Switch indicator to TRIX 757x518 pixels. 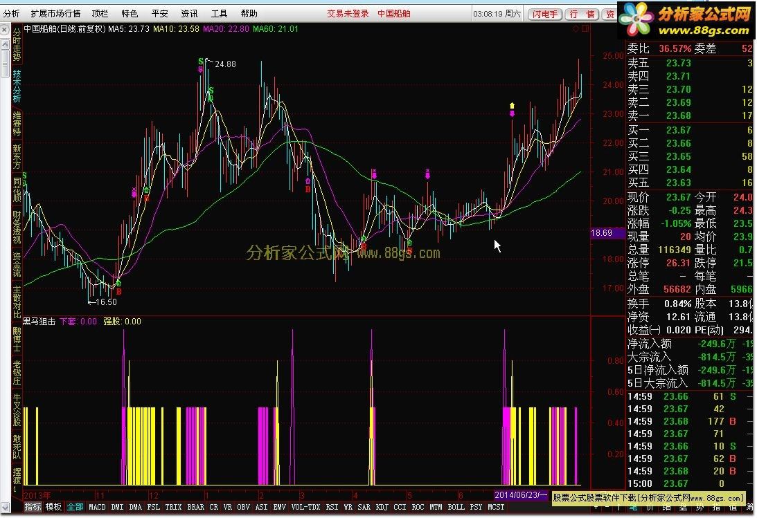click(x=173, y=507)
